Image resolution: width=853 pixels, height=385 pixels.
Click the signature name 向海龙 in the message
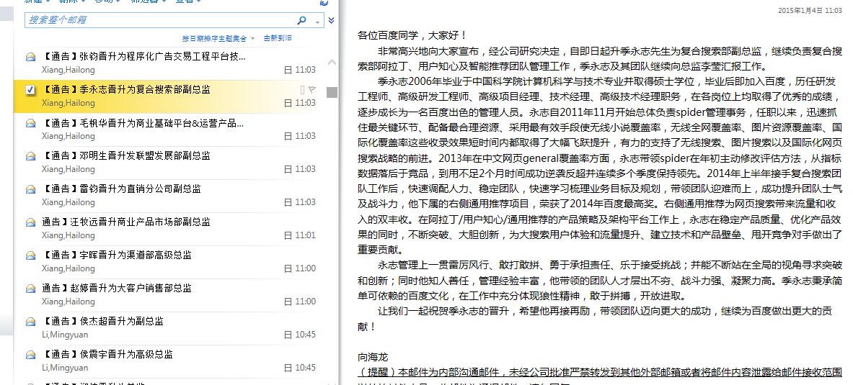(x=373, y=358)
